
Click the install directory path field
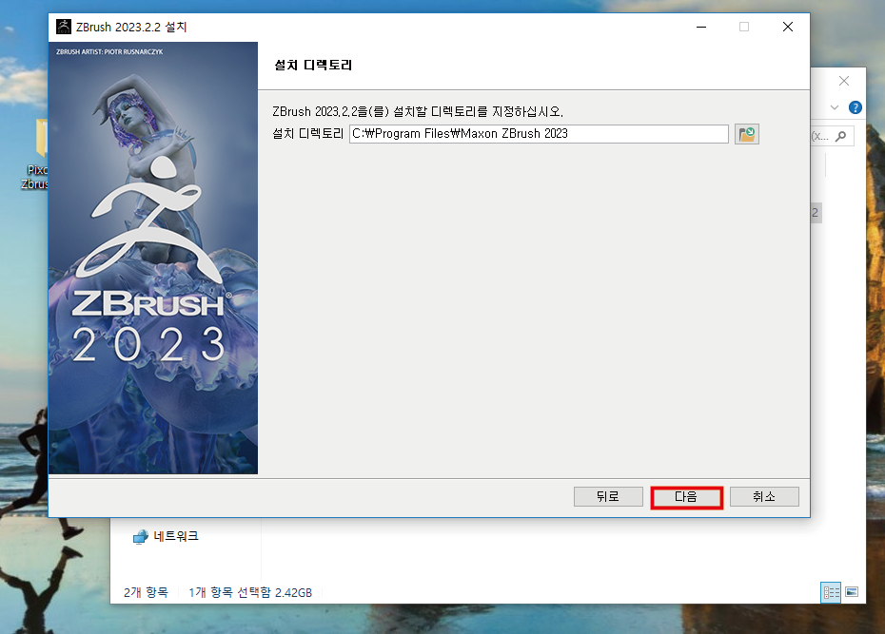click(539, 134)
